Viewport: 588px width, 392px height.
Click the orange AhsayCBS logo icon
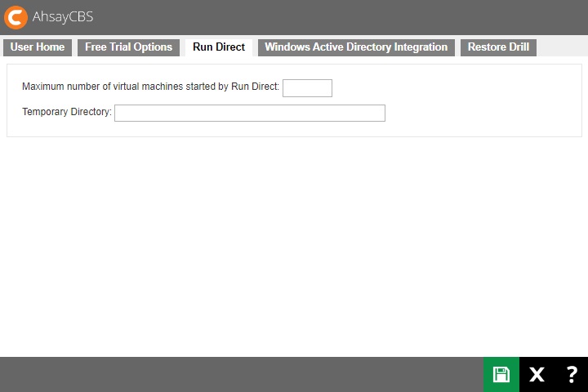click(16, 17)
